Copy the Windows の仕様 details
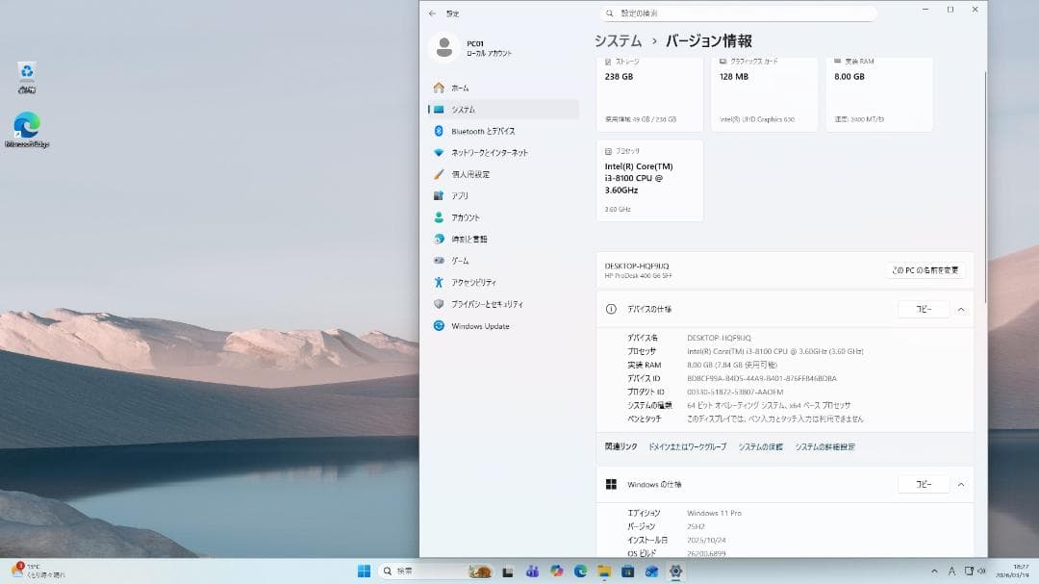Image resolution: width=1039 pixels, height=584 pixels. click(x=924, y=485)
